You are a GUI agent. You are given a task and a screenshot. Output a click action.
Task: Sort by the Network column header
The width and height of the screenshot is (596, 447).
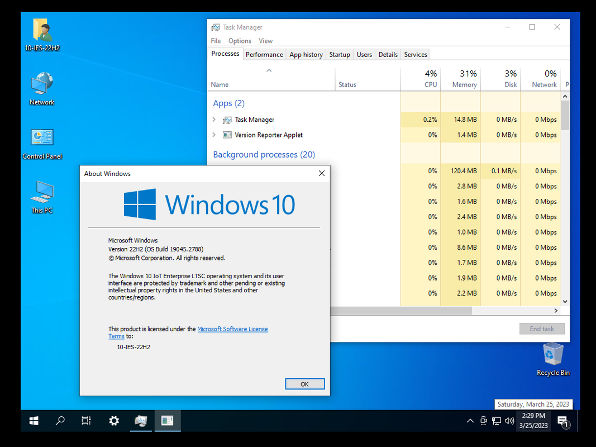[541, 79]
